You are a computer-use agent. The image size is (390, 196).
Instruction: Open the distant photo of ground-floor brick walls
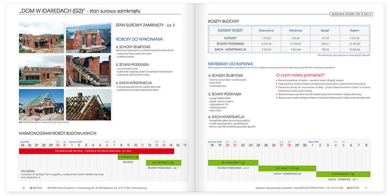click(41, 71)
